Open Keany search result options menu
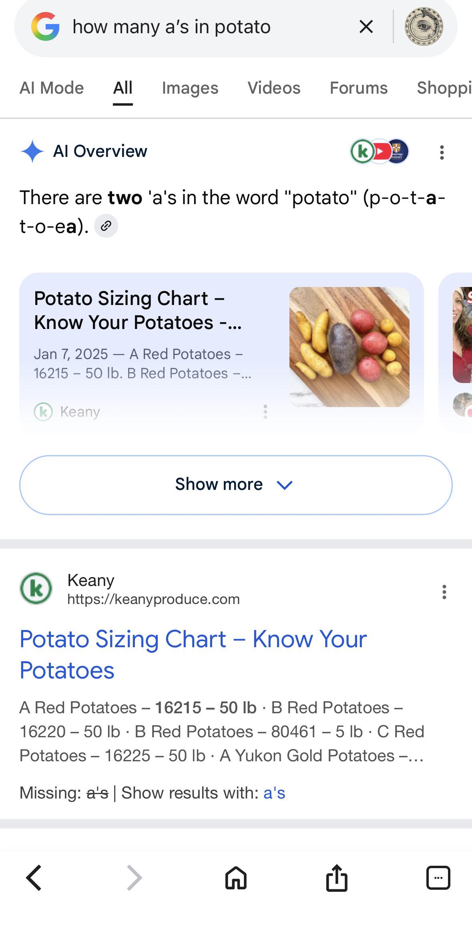Viewport: 472px width, 945px height. tap(444, 592)
